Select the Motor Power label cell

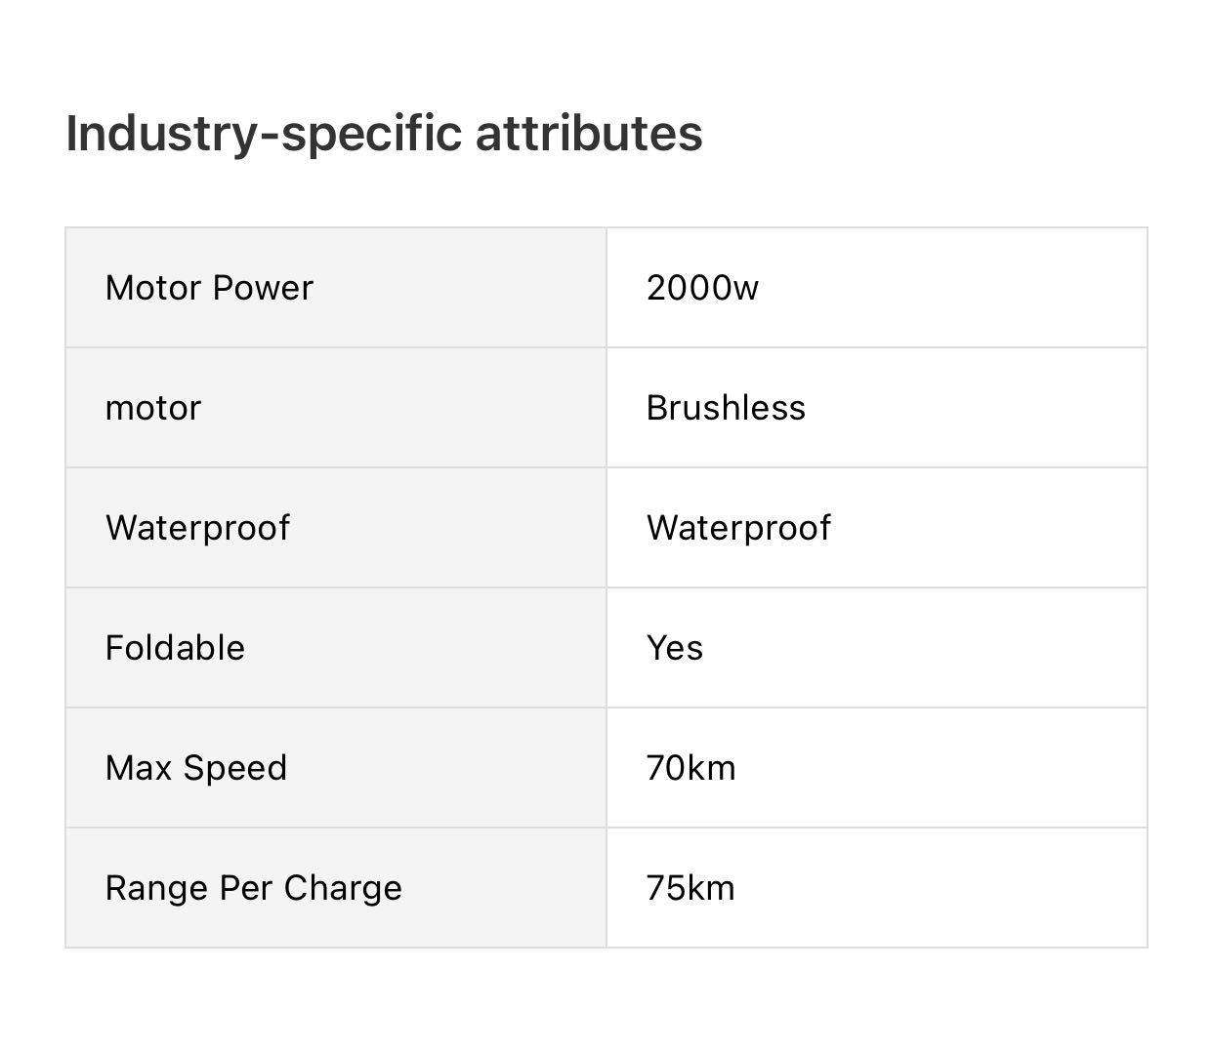tap(336, 288)
